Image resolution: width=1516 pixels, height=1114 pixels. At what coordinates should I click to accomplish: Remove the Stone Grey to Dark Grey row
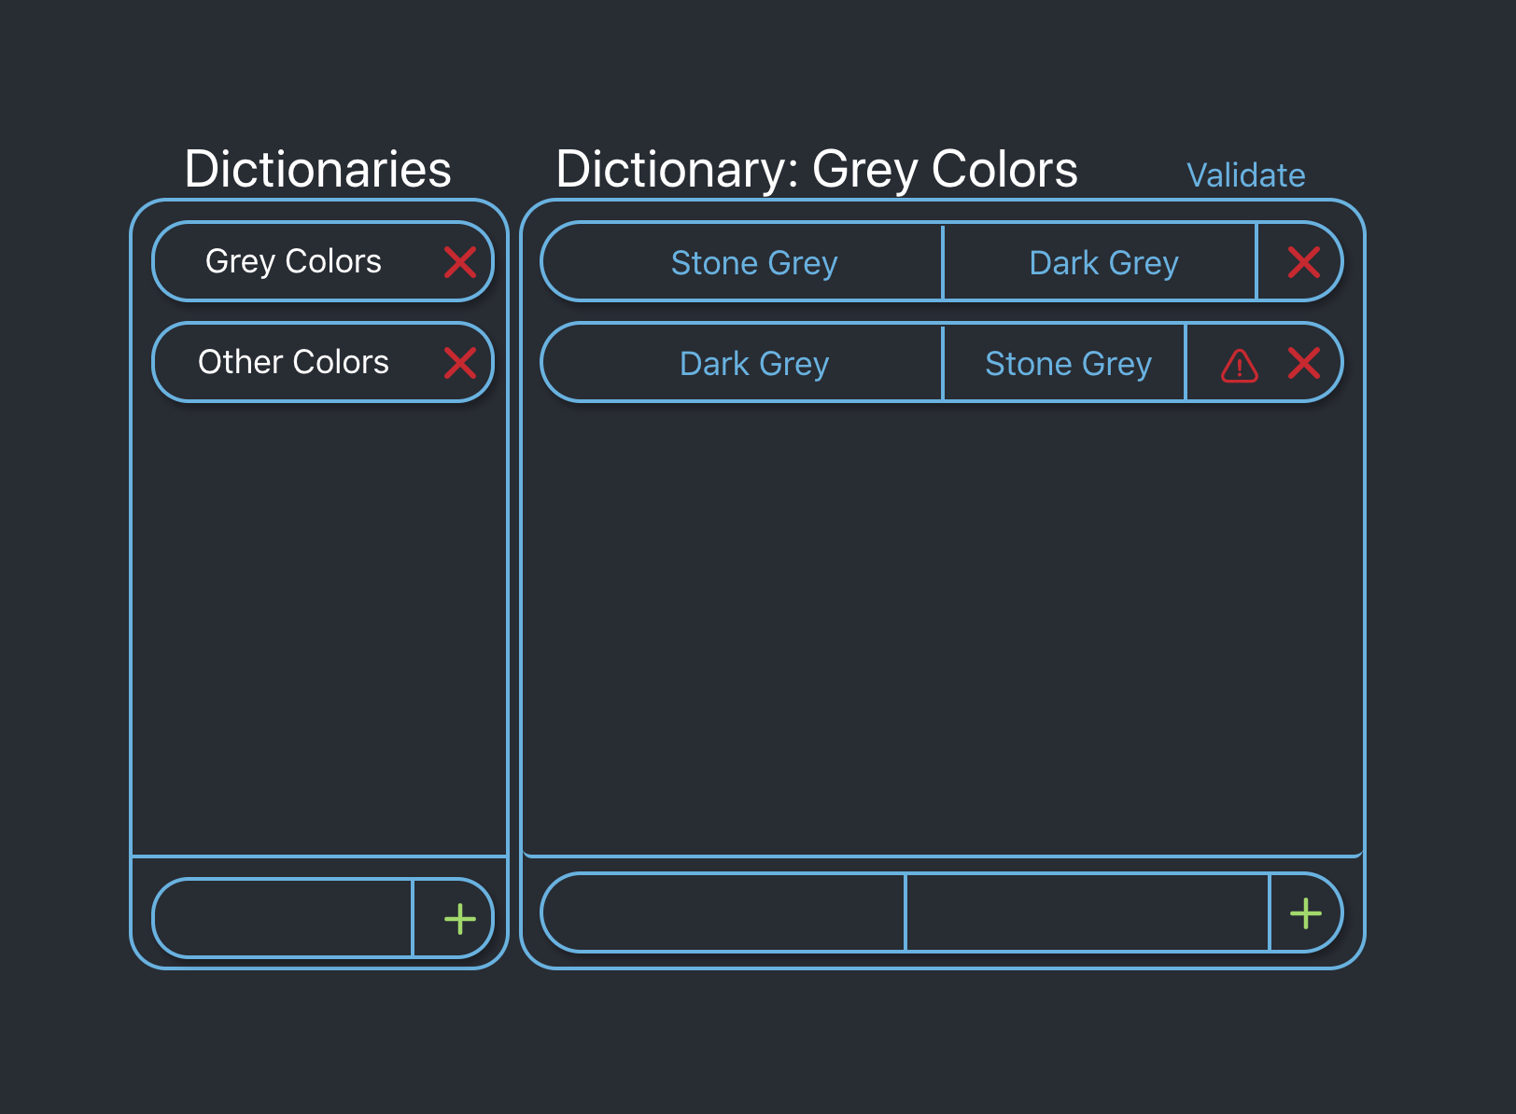(x=1304, y=262)
